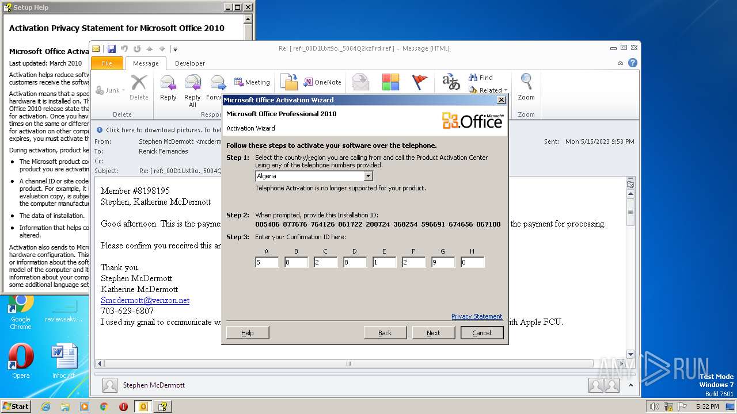Expand the People Pane caret

(x=630, y=385)
